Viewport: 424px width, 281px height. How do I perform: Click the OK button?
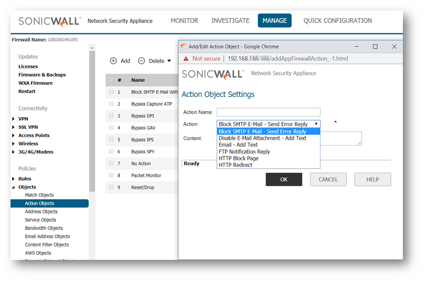point(284,179)
